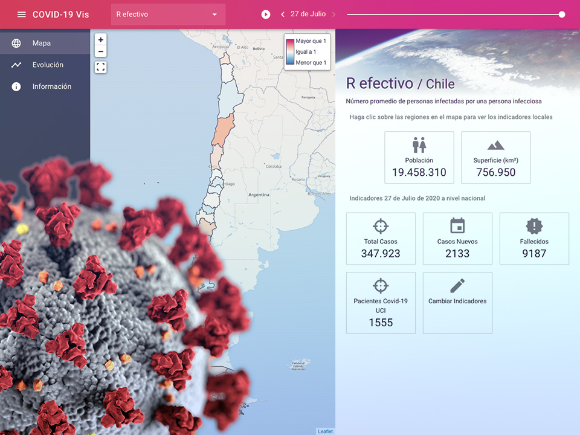Advance to next date with right chevron
The width and height of the screenshot is (580, 435).
pos(333,14)
